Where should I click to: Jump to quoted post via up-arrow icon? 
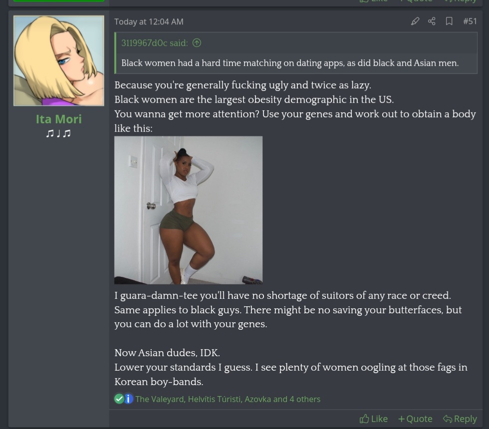pyautogui.click(x=197, y=43)
